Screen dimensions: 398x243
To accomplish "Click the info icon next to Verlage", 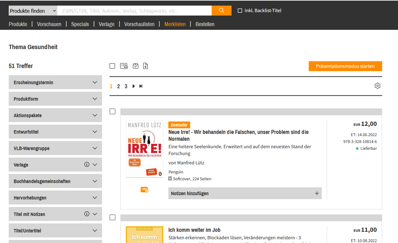I will (87, 164).
